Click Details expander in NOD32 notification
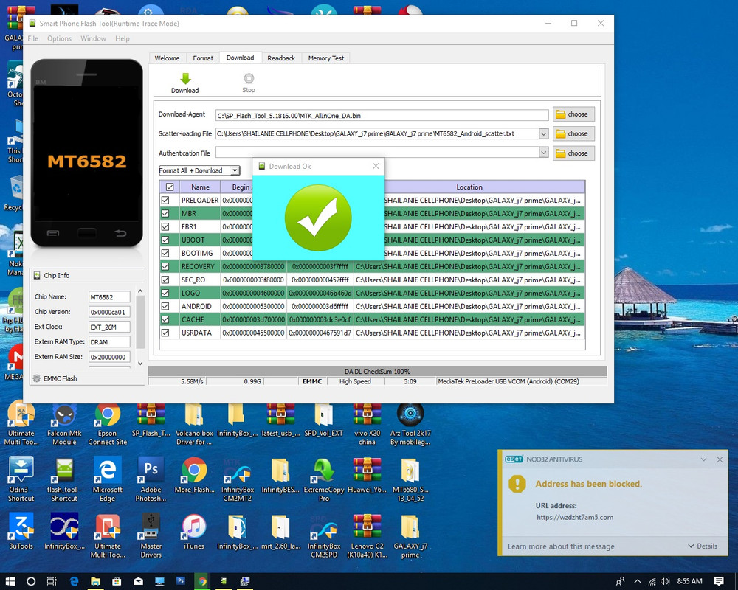This screenshot has height=590, width=738. (703, 546)
